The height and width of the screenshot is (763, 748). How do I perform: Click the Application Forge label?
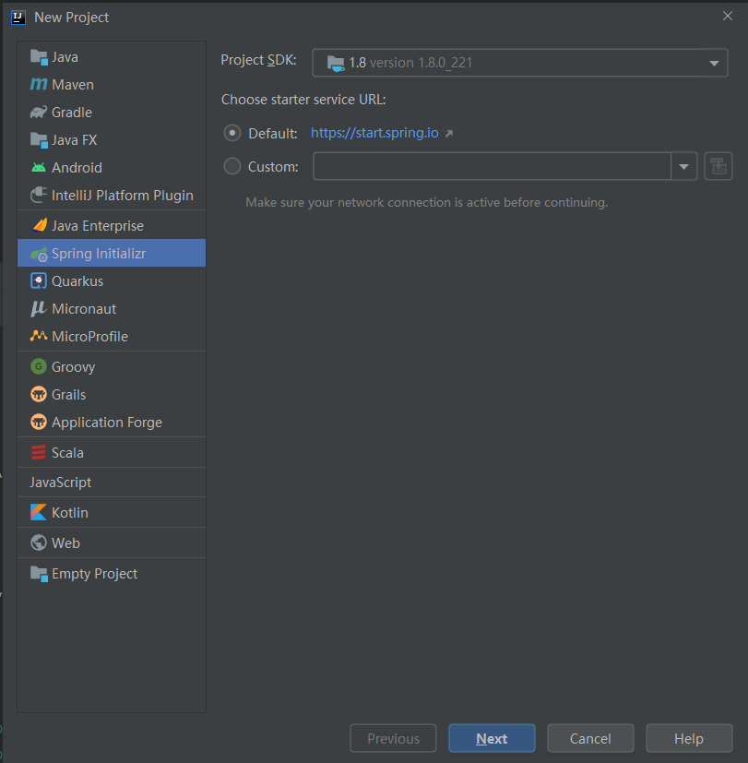coord(107,423)
